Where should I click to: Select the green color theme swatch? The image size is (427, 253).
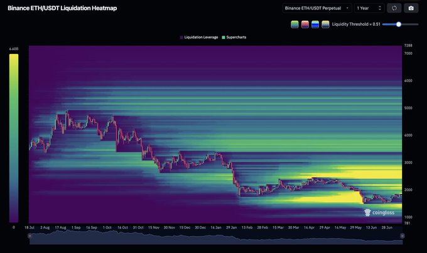295,24
